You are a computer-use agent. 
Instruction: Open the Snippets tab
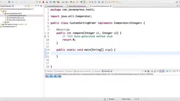96,71
